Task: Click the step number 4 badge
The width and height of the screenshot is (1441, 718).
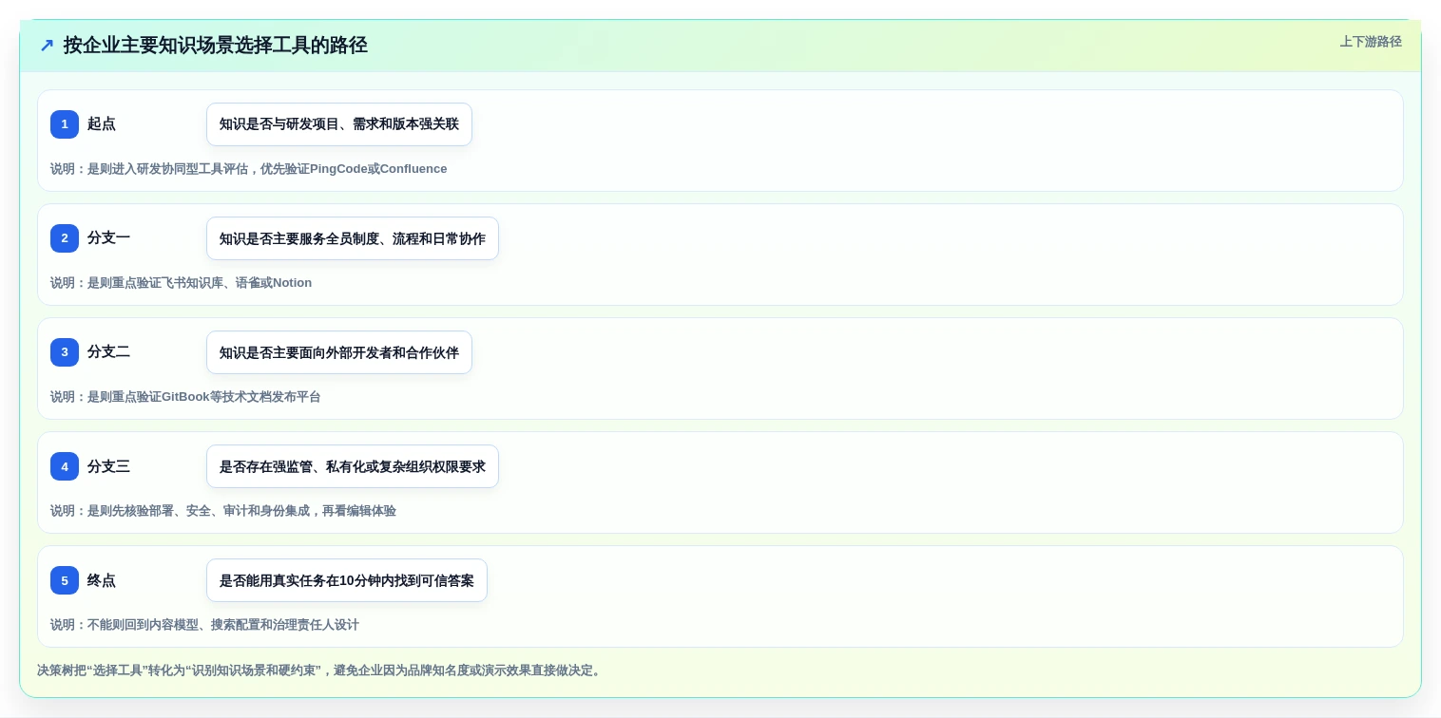Action: pyautogui.click(x=65, y=466)
